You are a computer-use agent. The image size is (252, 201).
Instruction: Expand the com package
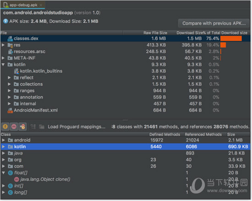[x=3, y=166]
